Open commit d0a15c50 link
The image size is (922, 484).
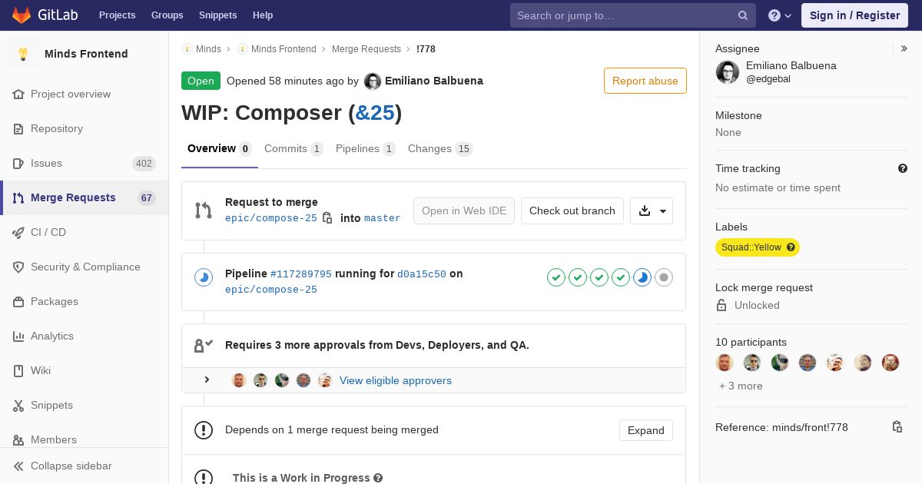[x=422, y=274]
